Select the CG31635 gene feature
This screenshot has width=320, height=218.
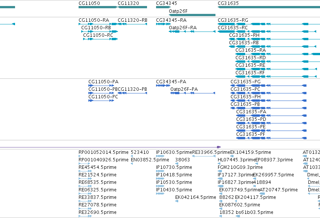[269, 7]
